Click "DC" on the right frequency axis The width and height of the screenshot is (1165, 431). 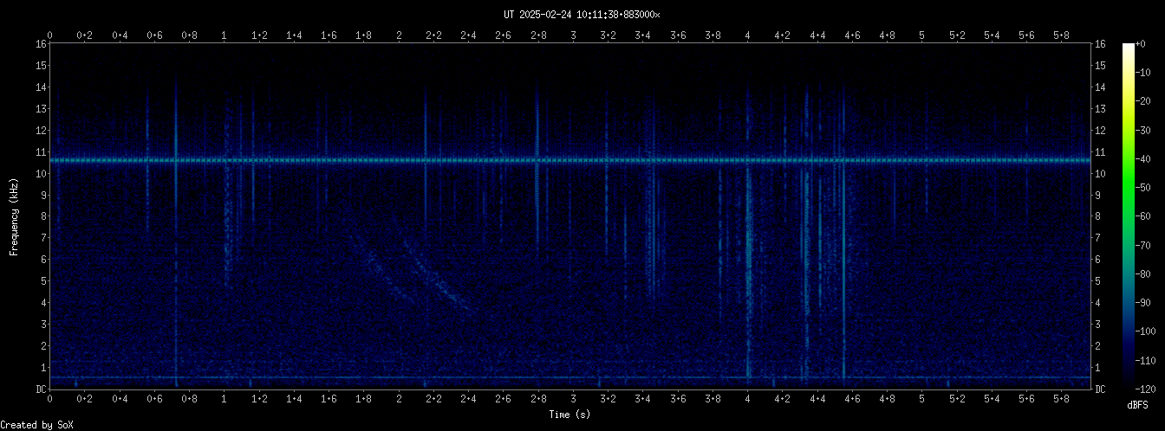[1101, 389]
